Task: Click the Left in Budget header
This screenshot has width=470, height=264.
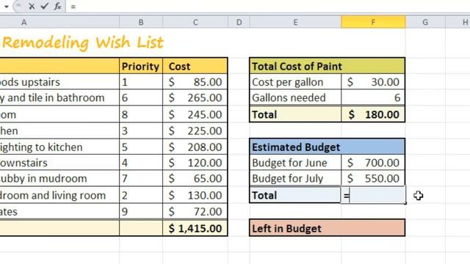Action: tap(327, 228)
